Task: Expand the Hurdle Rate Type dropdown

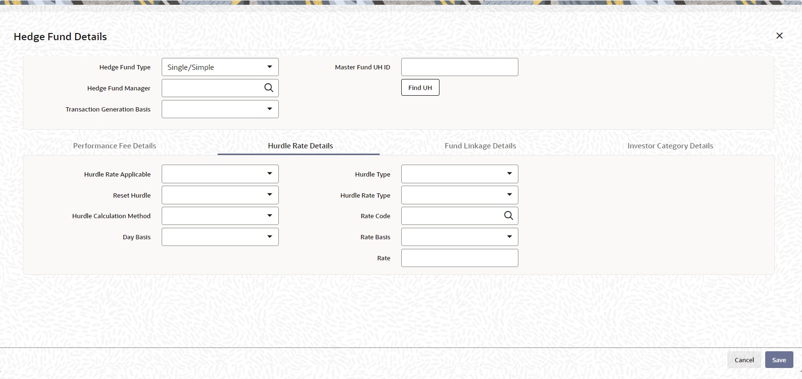Action: [x=460, y=195]
